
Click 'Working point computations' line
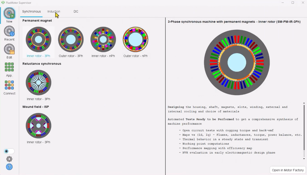coord(204,144)
